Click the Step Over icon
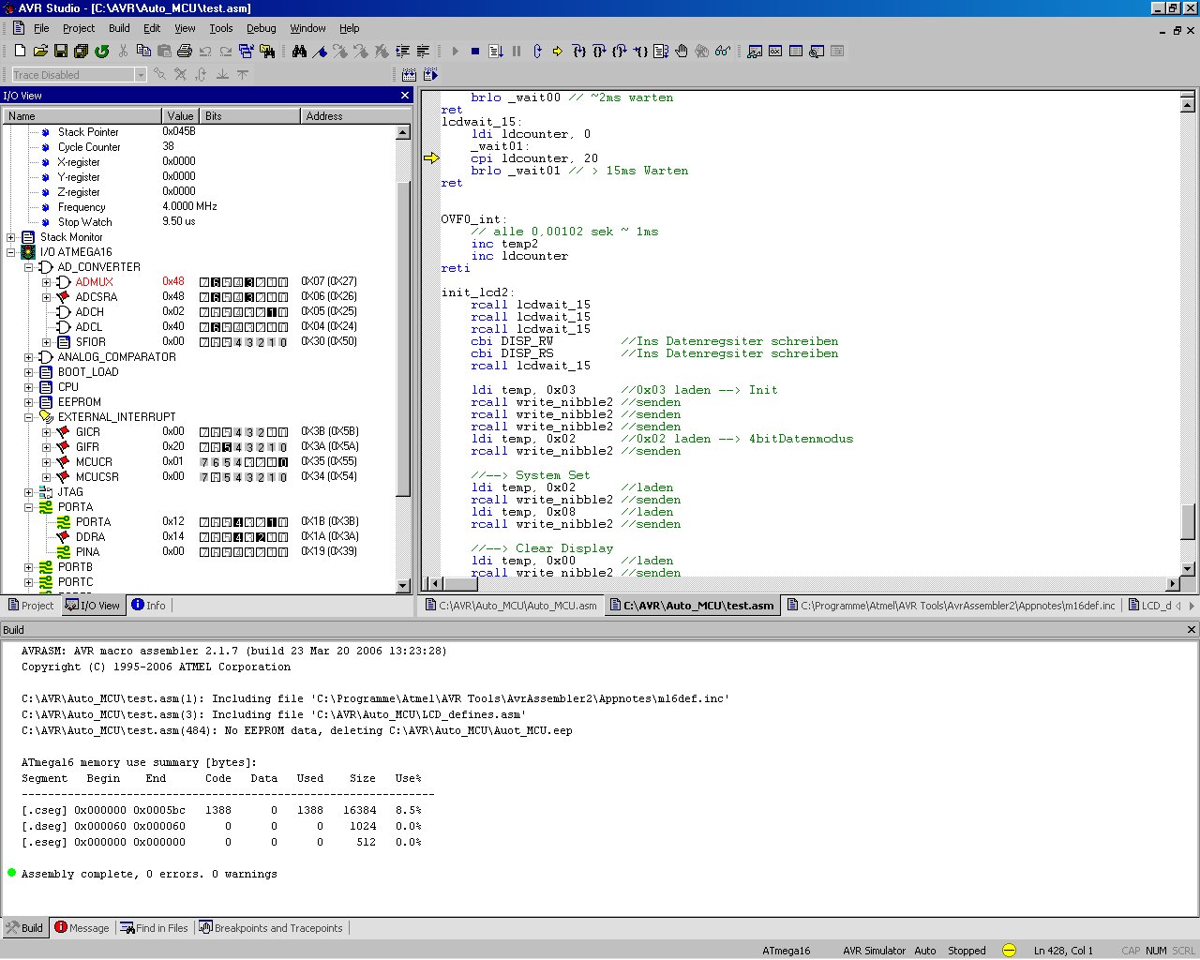This screenshot has width=1200, height=960. pyautogui.click(x=598, y=51)
